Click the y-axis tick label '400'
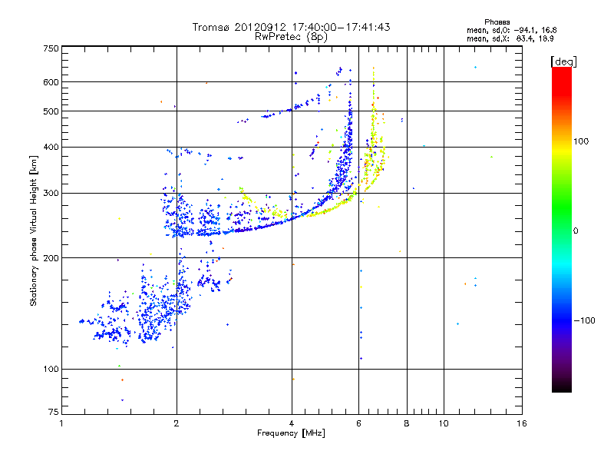 (x=51, y=147)
